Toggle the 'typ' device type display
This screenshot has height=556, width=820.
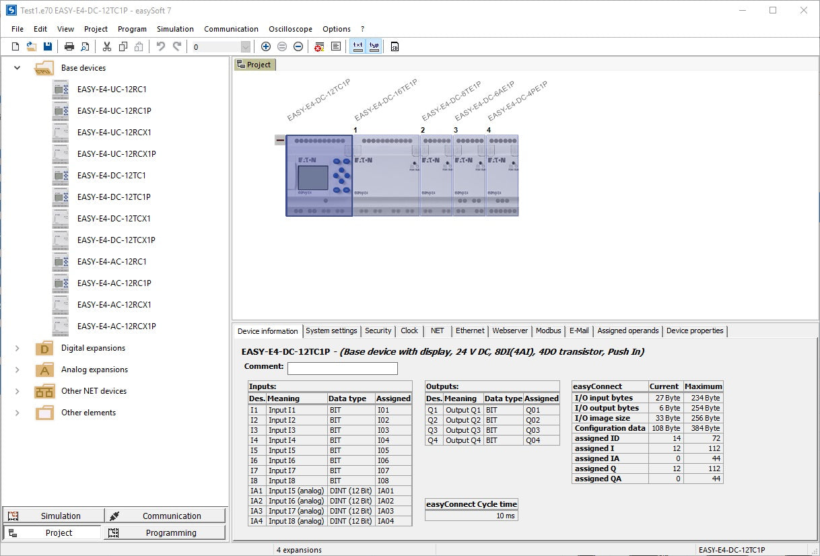coord(374,46)
